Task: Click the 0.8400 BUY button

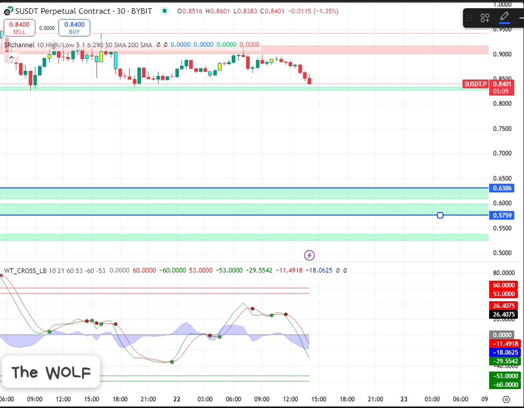Action: coord(74,28)
